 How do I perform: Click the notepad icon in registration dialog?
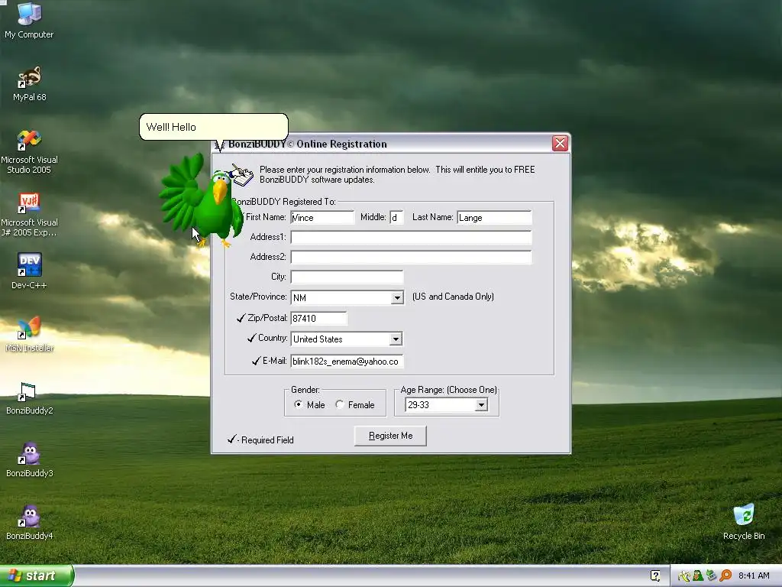(242, 174)
